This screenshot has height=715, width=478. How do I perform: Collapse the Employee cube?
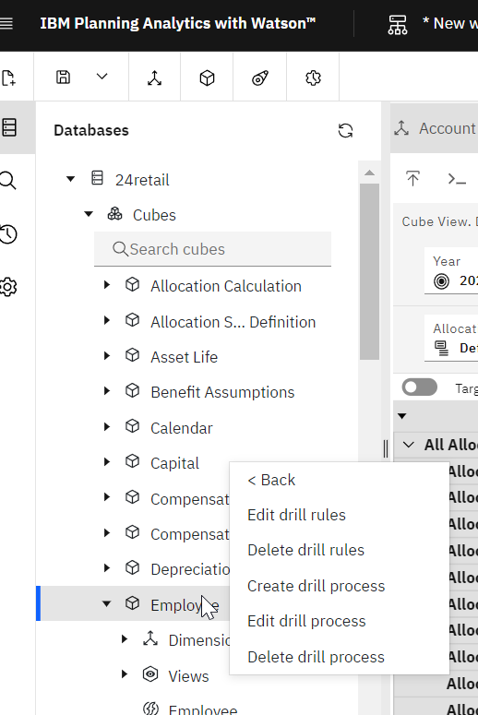point(106,603)
